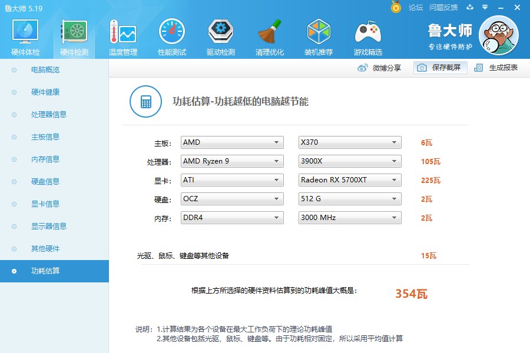The width and height of the screenshot is (530, 353).
Task: Click the total power value 354瓦
Action: pos(412,294)
